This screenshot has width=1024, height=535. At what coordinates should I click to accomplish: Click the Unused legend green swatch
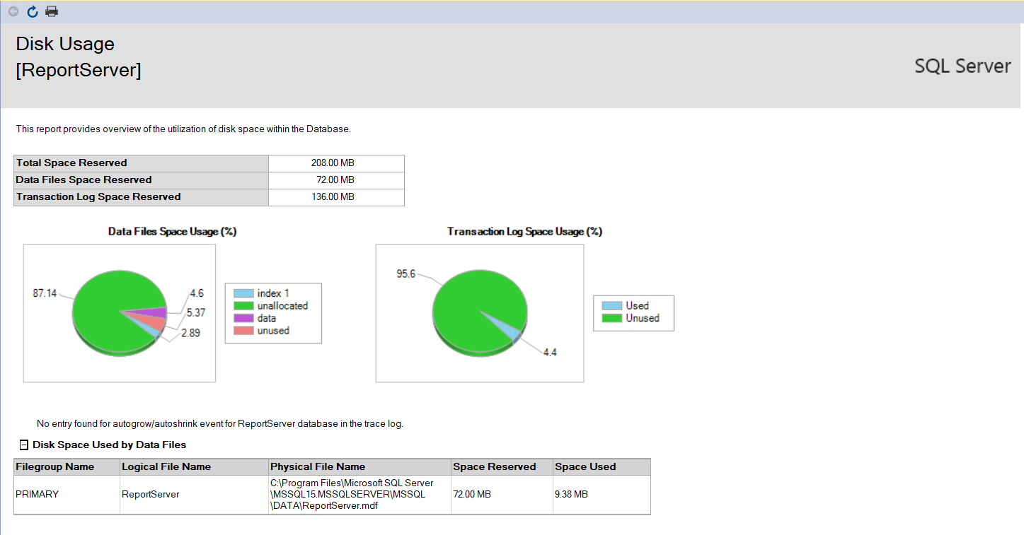611,319
